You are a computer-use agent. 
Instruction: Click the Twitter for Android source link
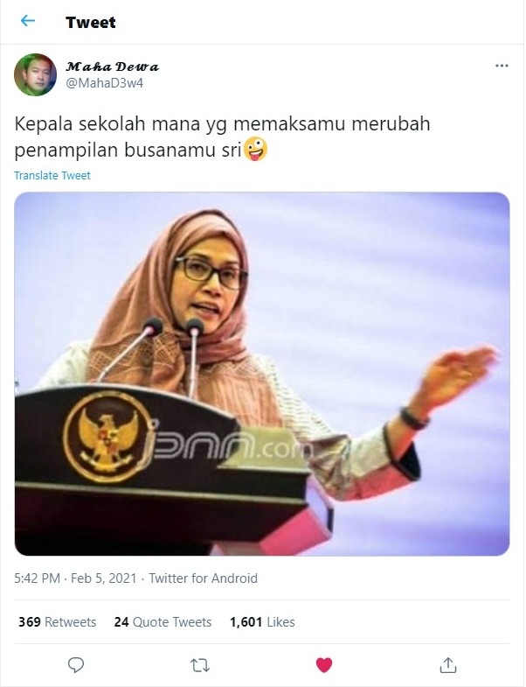(203, 578)
